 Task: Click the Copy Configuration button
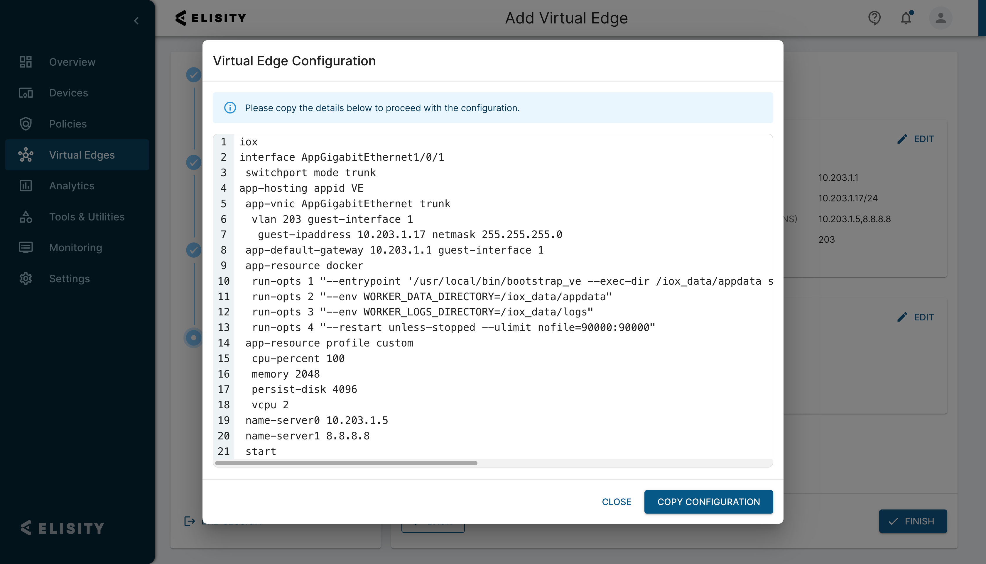point(708,502)
